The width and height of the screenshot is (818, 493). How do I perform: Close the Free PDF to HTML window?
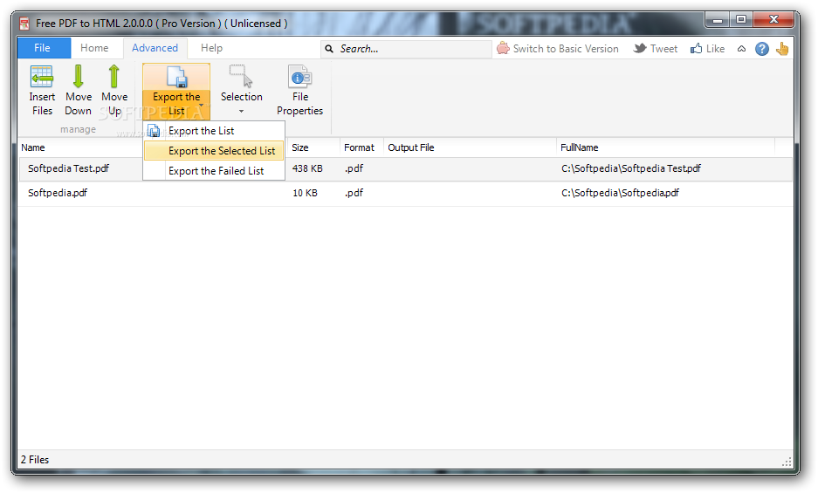tap(773, 20)
